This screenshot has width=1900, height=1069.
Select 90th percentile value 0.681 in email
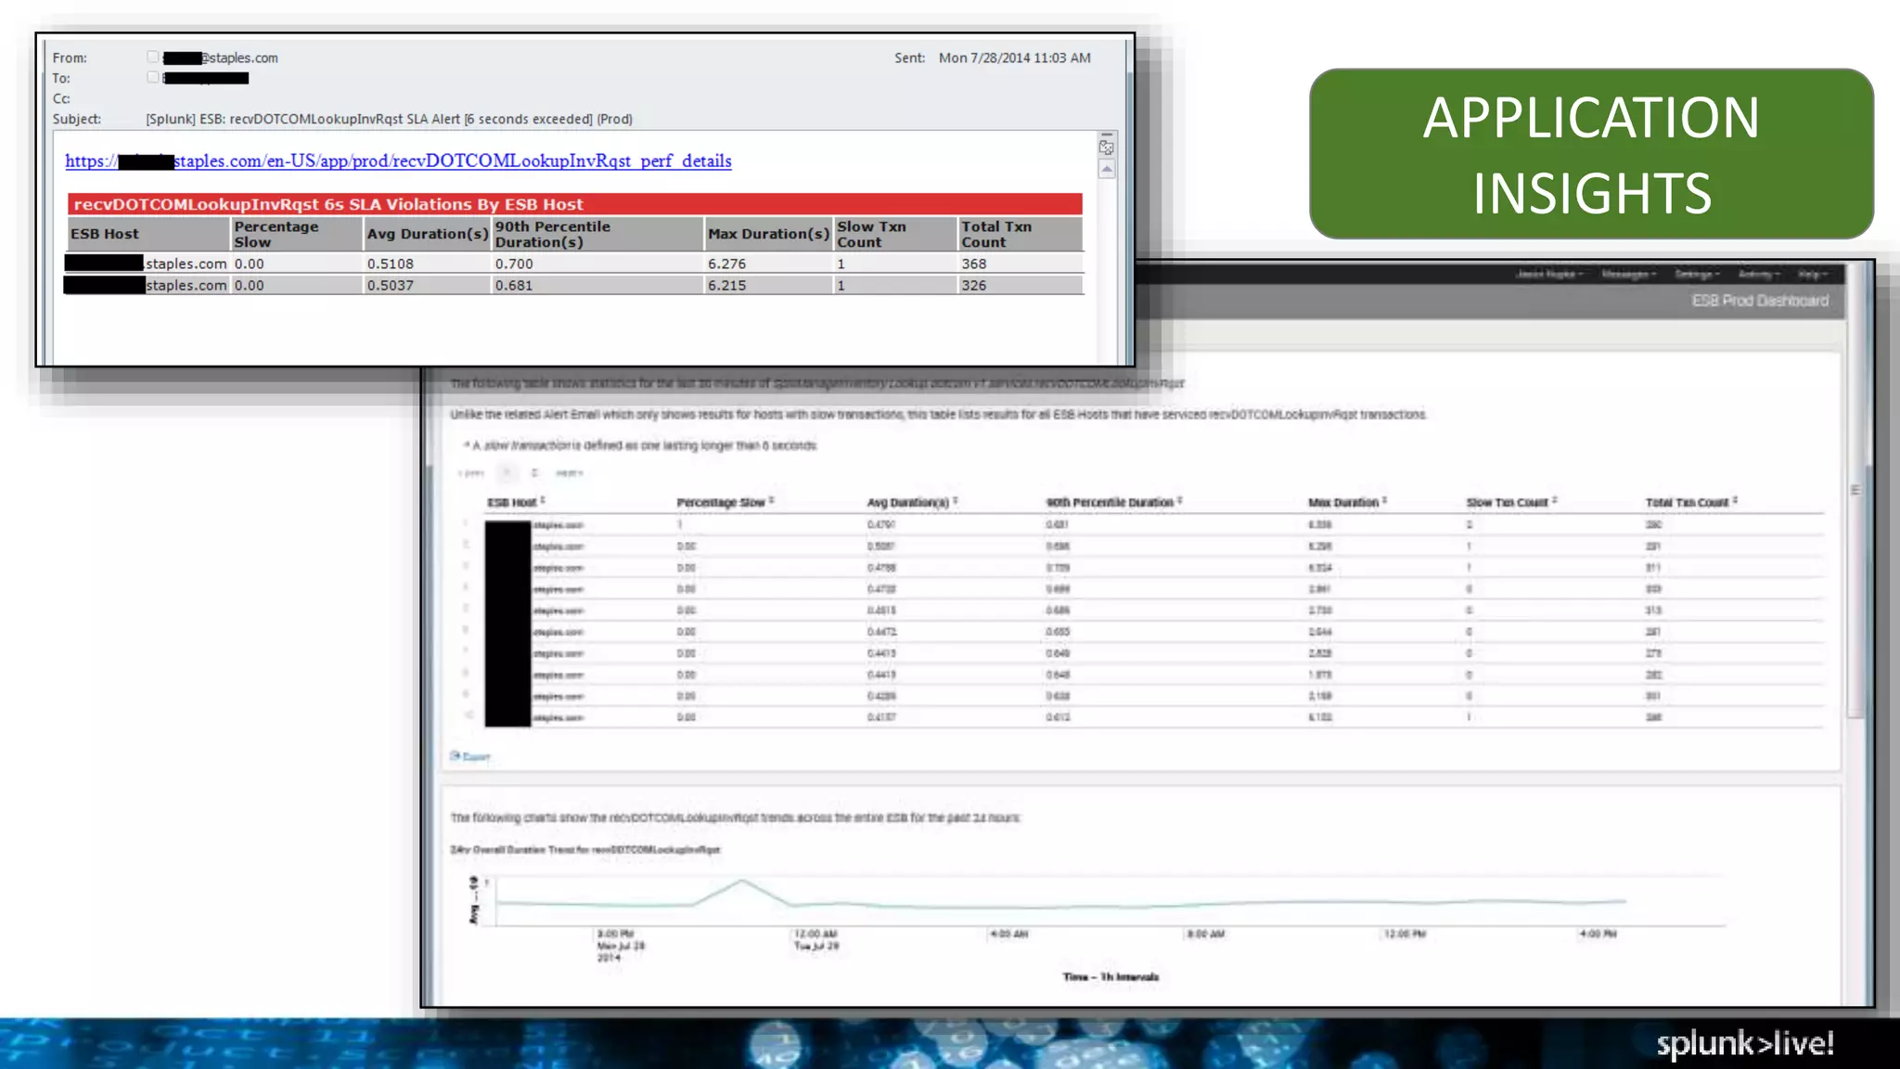(597, 285)
